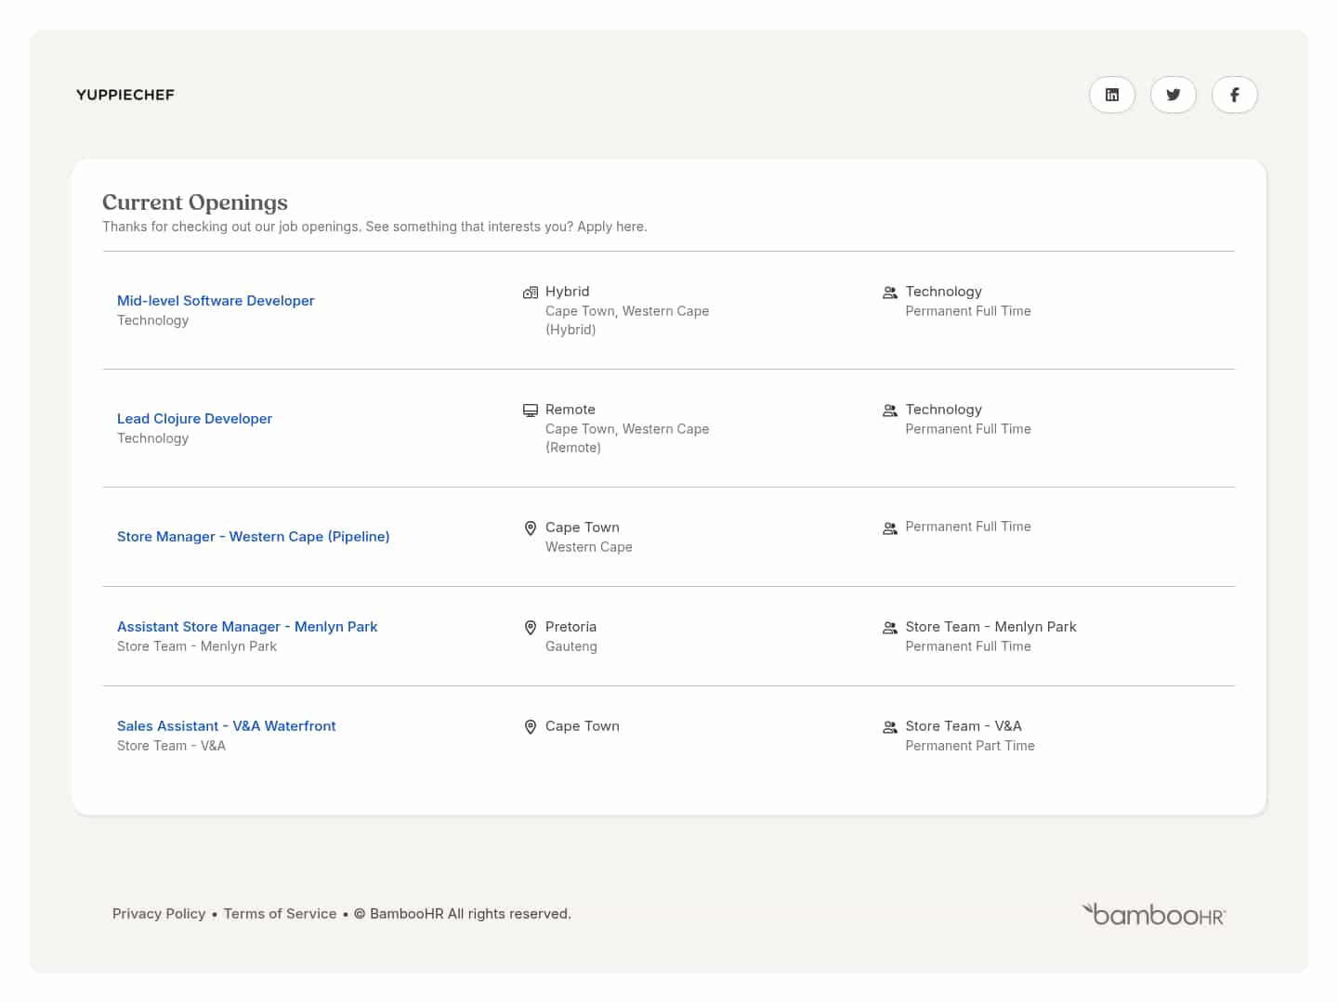The width and height of the screenshot is (1338, 1003).
Task: Click the BambooHR logo in footer
Action: 1154,915
